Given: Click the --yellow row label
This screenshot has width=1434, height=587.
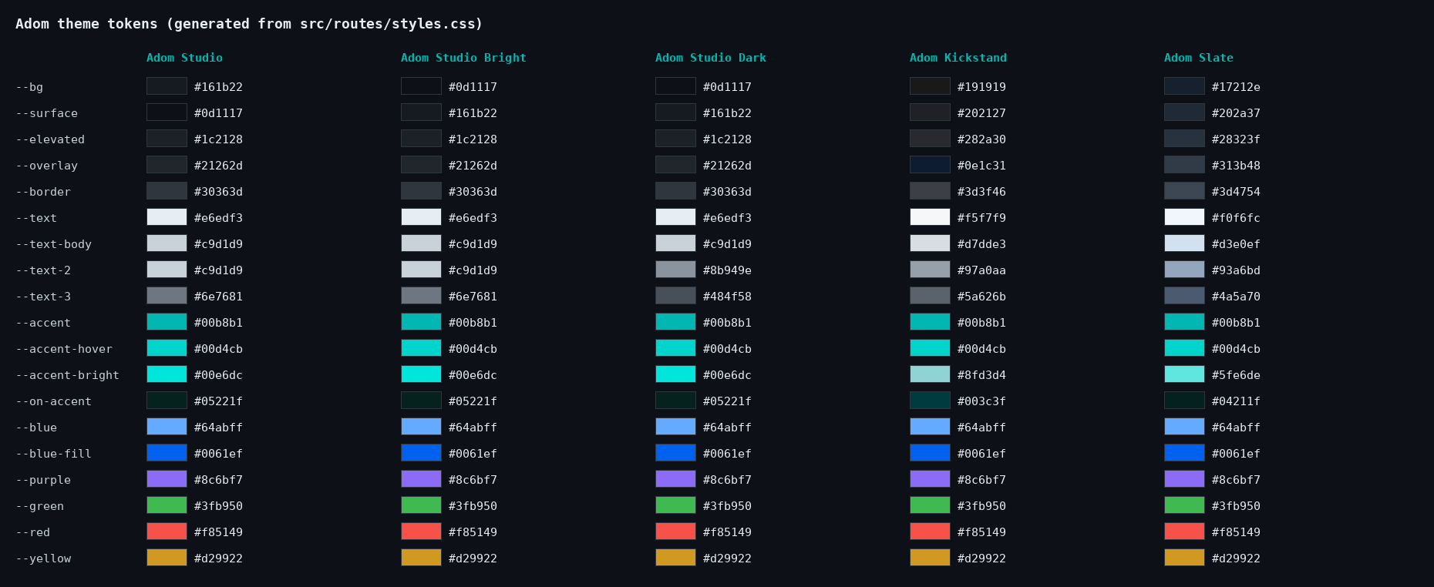Looking at the screenshot, I should pyautogui.click(x=43, y=558).
